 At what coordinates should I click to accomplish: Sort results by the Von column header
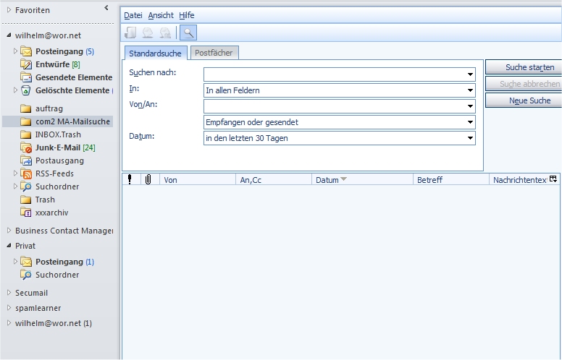[x=198, y=180]
